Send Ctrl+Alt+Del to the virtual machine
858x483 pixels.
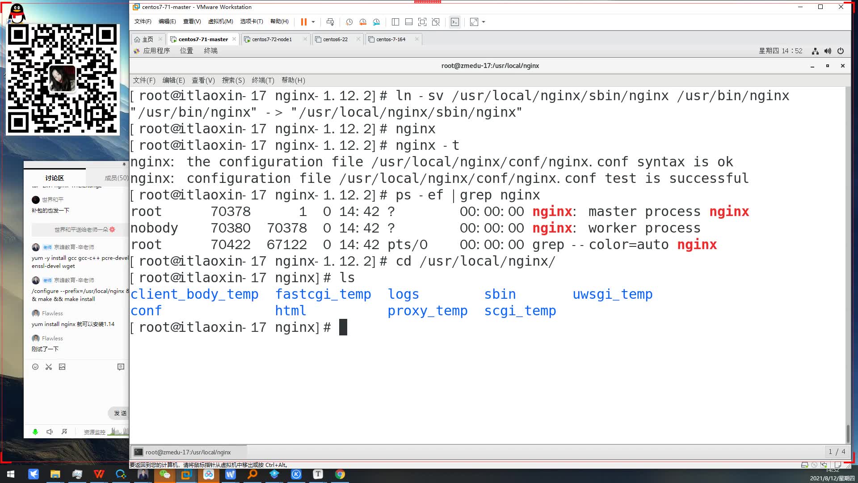click(330, 22)
